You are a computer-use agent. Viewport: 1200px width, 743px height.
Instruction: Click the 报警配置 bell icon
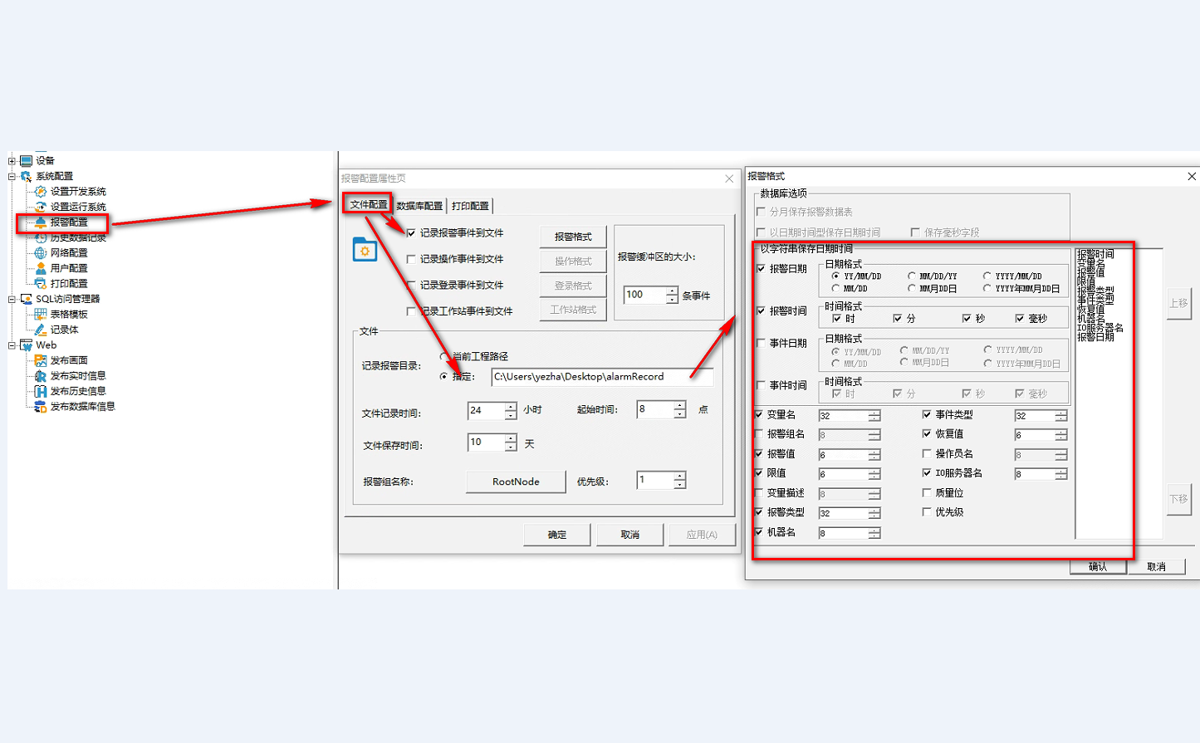(x=41, y=222)
